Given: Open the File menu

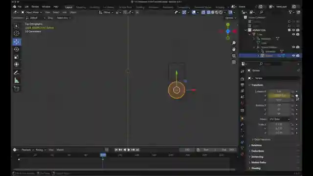Looking at the screenshot, I should tap(20, 7).
